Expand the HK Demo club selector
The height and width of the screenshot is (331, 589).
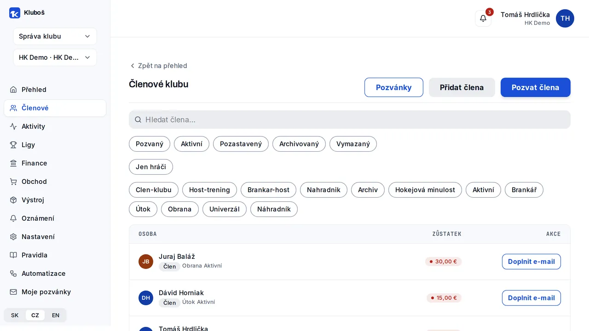coord(55,57)
